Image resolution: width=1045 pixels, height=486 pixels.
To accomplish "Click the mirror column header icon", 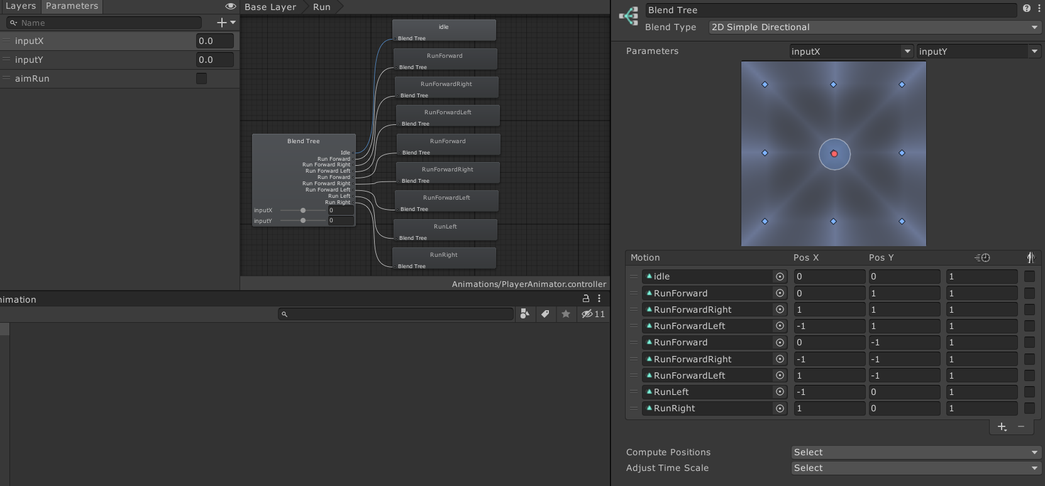I will pyautogui.click(x=1031, y=257).
